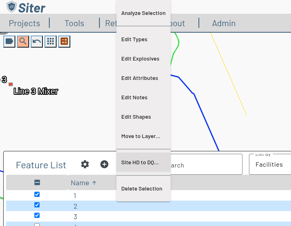Select feature row named 2
Screen dimensions: 291x226
(x=148, y=206)
